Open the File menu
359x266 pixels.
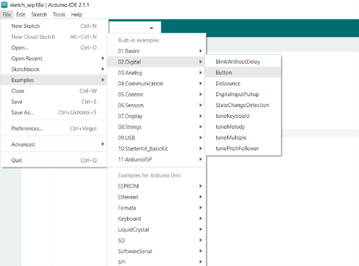pyautogui.click(x=7, y=15)
